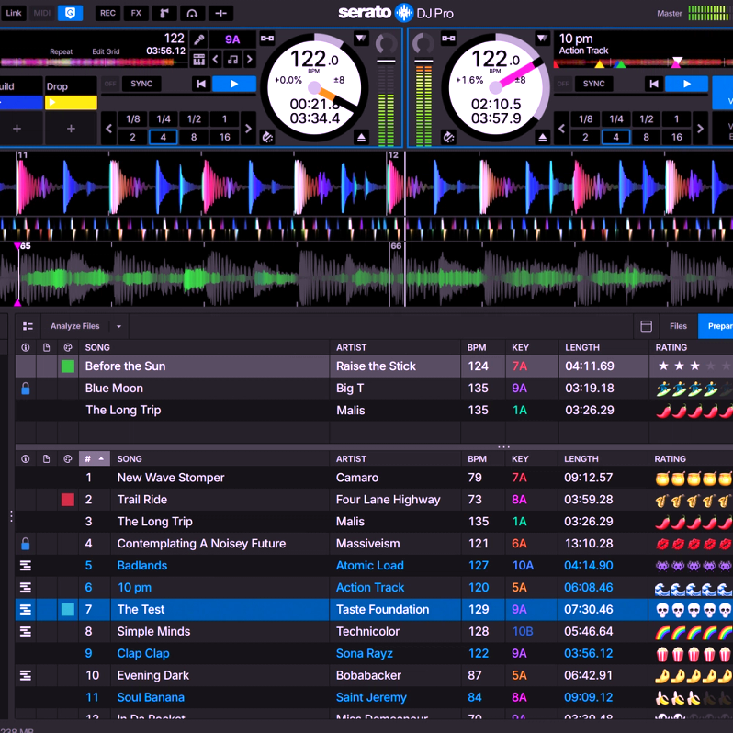
Task: Switch to the Files tab
Action: tap(678, 326)
